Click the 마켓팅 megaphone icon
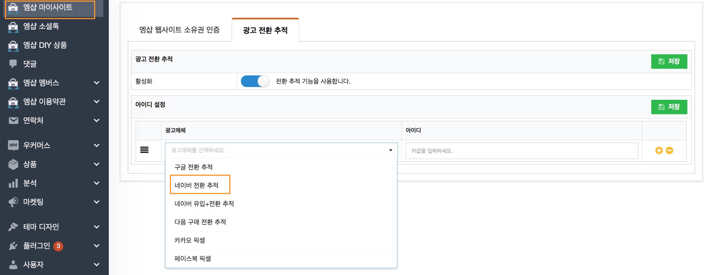The height and width of the screenshot is (275, 709). point(13,202)
